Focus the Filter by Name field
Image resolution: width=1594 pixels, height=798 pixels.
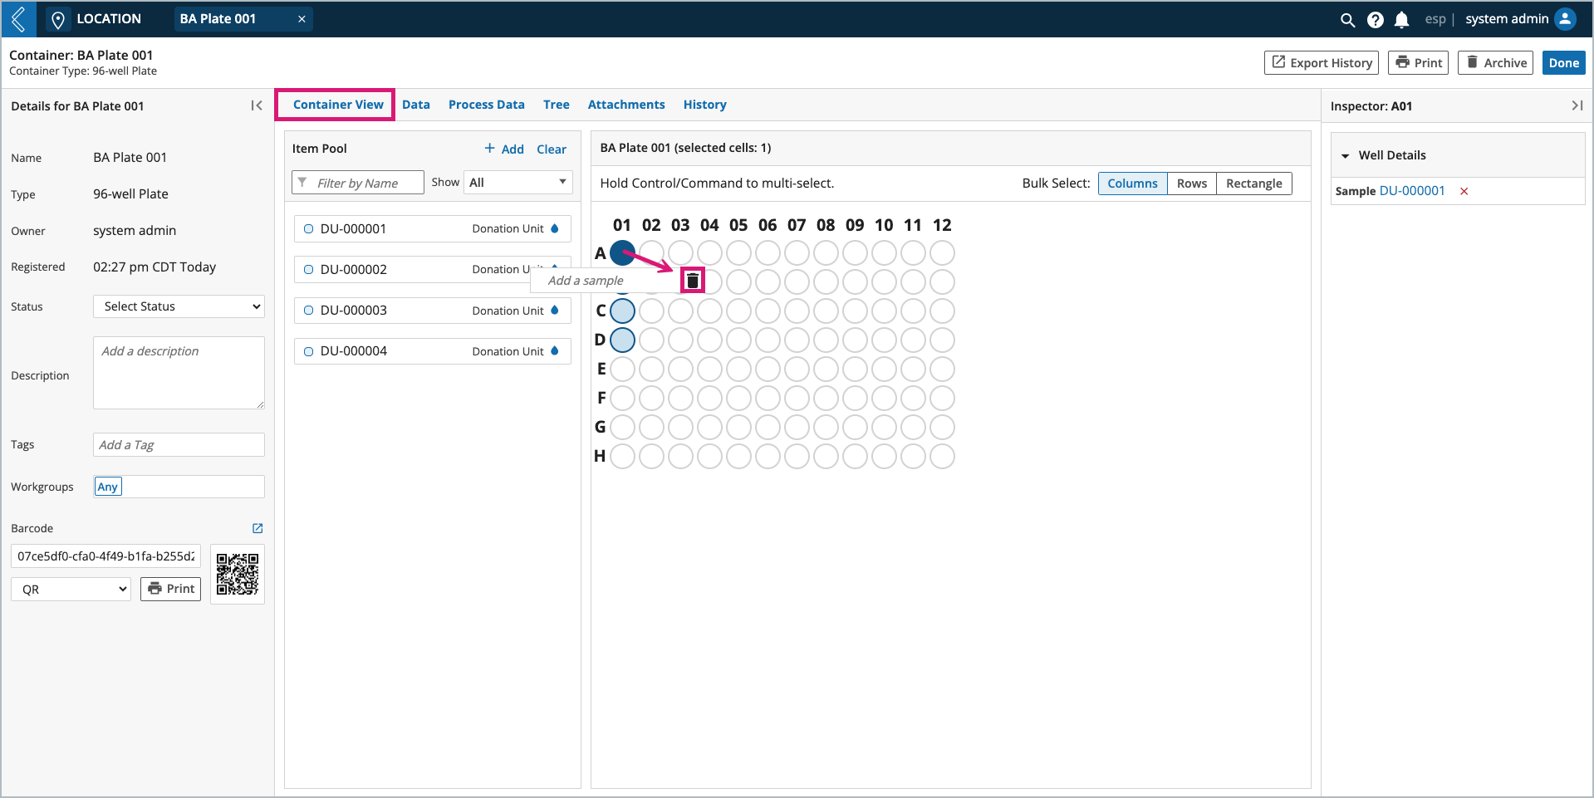coord(358,183)
